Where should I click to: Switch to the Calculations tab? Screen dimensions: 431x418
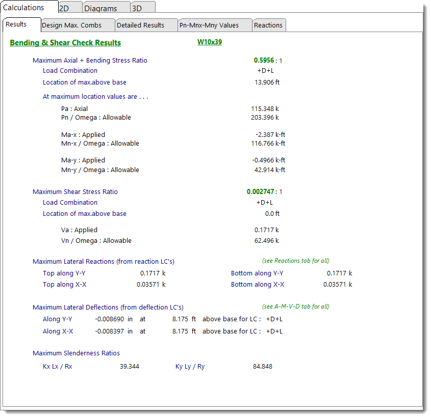pyautogui.click(x=24, y=7)
